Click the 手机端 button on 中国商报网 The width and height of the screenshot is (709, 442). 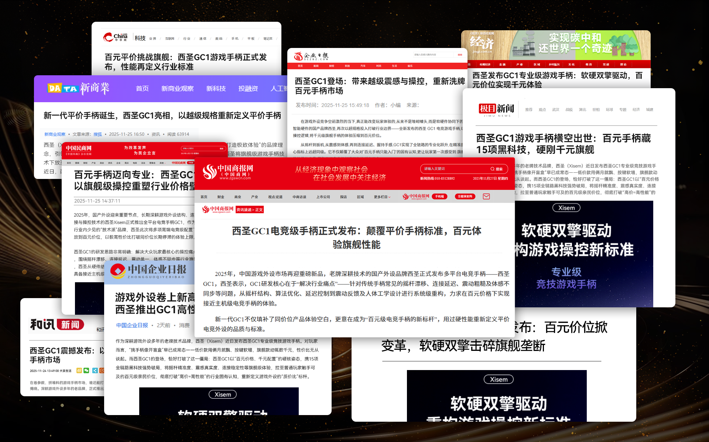click(439, 197)
